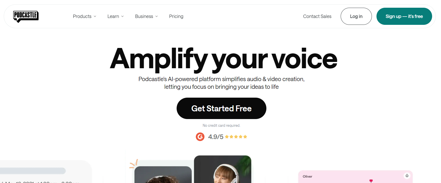
Task: Click the first star in the rating row
Action: (x=227, y=136)
